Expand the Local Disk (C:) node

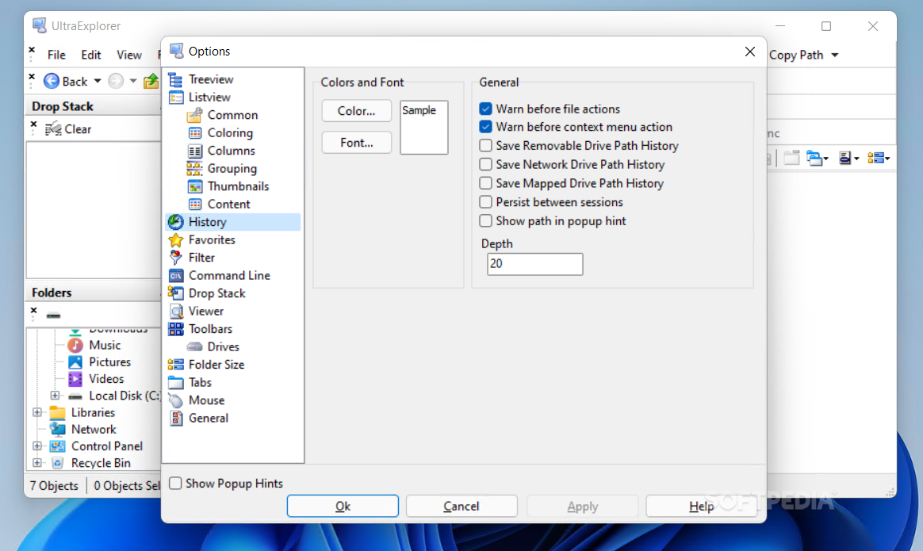[55, 396]
